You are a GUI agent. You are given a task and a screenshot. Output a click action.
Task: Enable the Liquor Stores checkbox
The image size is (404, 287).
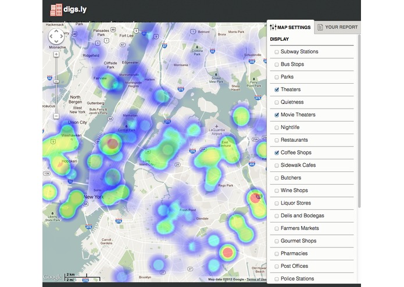pyautogui.click(x=277, y=203)
